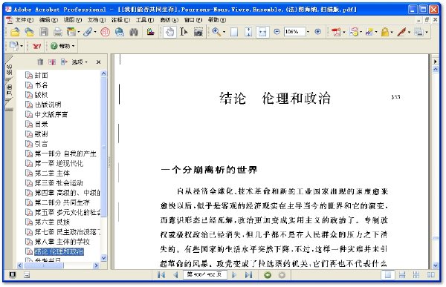Open the 编辑(E) menu
Image resolution: width=446 pixels, height=287 pixels.
(48, 20)
